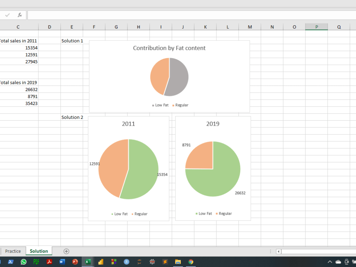
Task: Click the horizontal scrollbar left arrow
Action: click(x=278, y=251)
